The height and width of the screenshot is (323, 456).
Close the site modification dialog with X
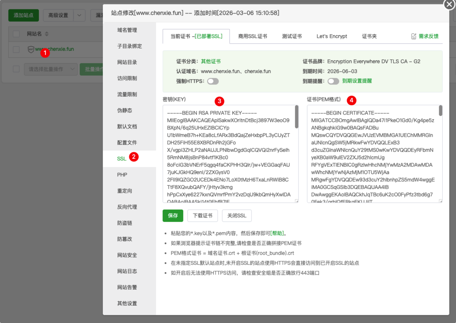tap(449, 5)
